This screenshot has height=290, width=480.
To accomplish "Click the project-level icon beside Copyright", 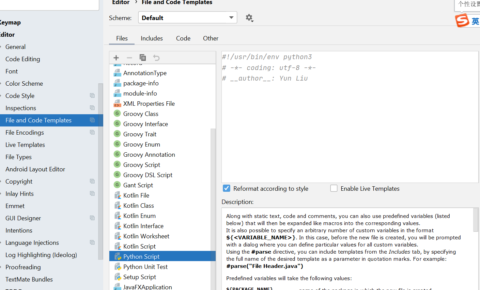I will pyautogui.click(x=92, y=181).
